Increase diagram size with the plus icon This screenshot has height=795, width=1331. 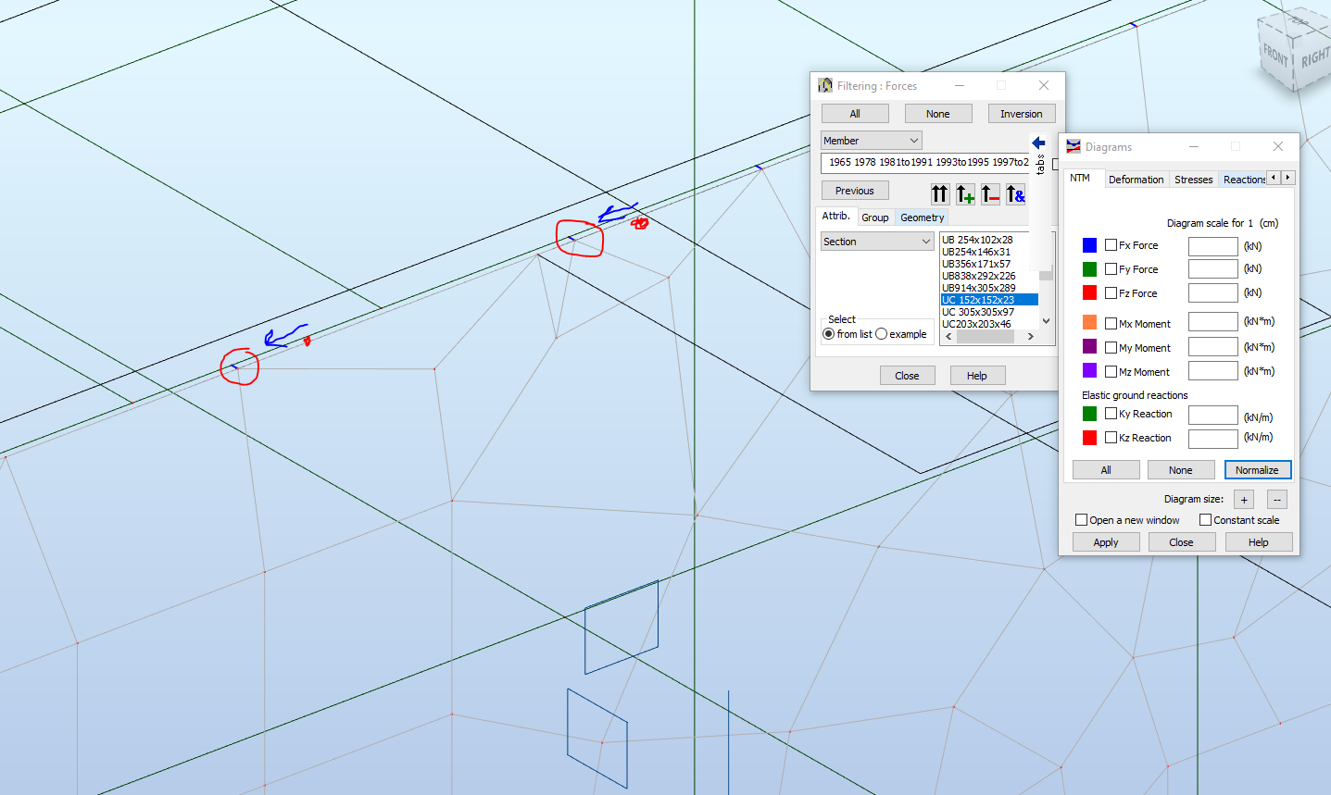[x=1243, y=499]
